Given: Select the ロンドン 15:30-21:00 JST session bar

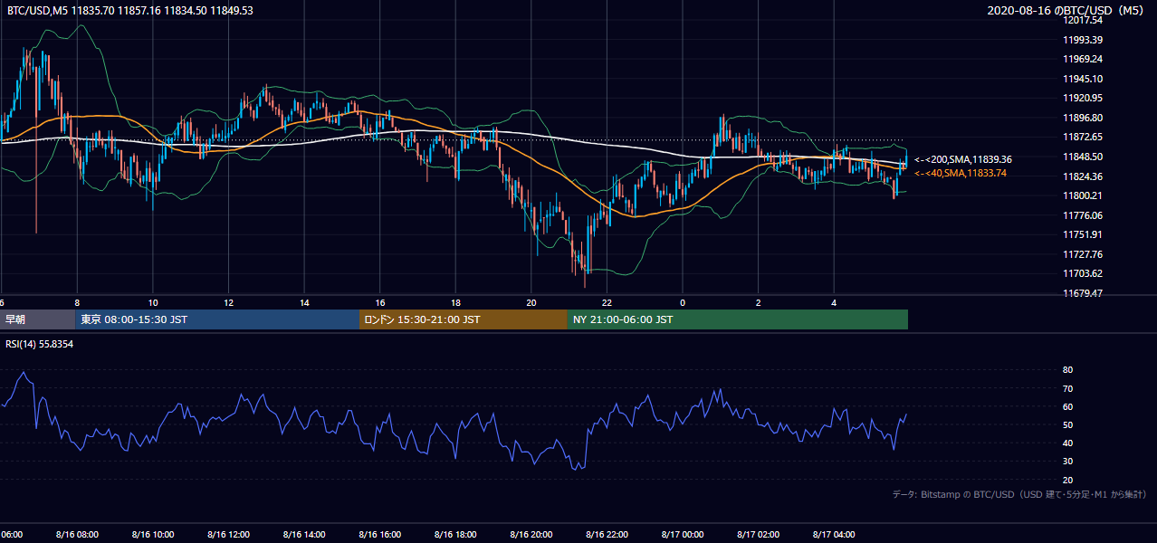Looking at the screenshot, I should point(464,319).
